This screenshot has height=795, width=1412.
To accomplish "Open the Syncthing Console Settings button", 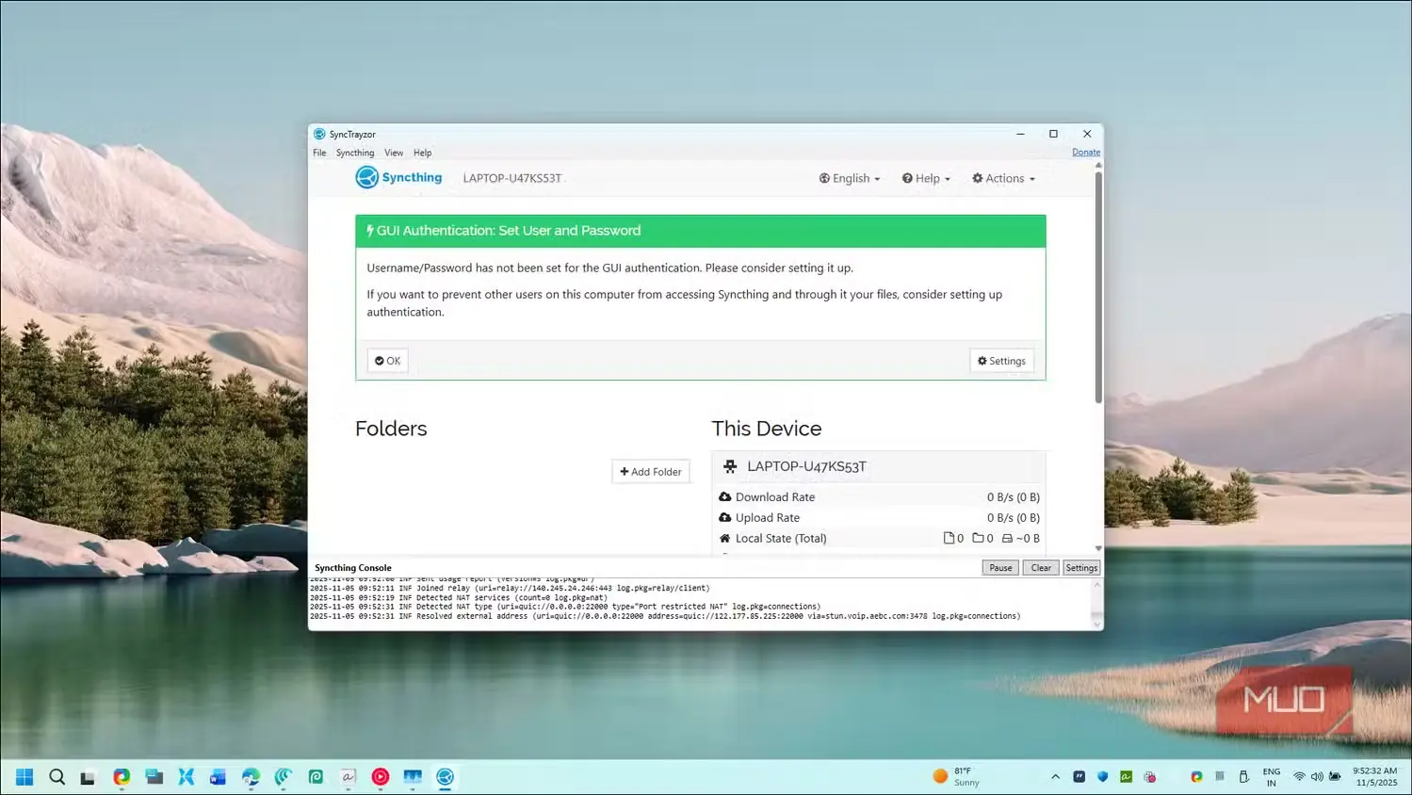I will click(x=1081, y=568).
